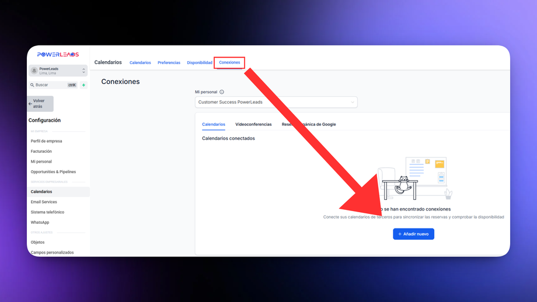Click the green lightning quick-actions icon

[83, 85]
